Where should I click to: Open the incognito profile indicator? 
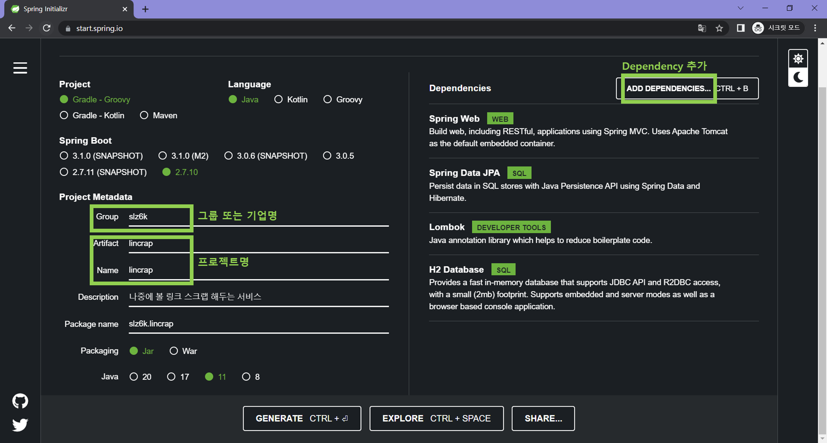click(777, 28)
